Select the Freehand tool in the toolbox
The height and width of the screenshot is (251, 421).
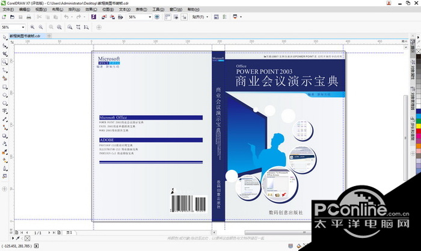coord(5,70)
